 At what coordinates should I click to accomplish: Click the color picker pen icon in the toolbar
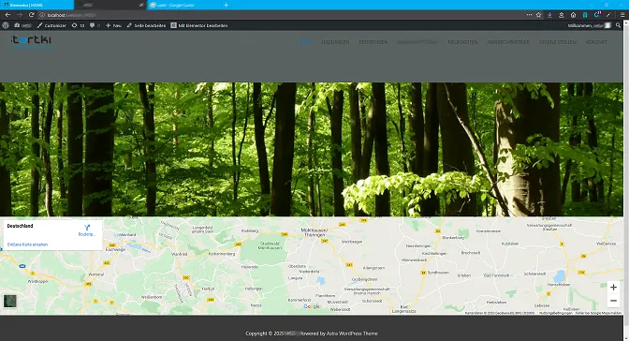(x=608, y=15)
